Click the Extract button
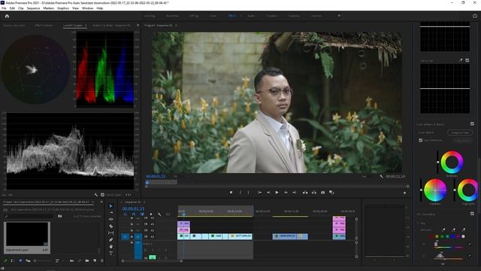The width and height of the screenshot is (481, 271). (x=314, y=193)
